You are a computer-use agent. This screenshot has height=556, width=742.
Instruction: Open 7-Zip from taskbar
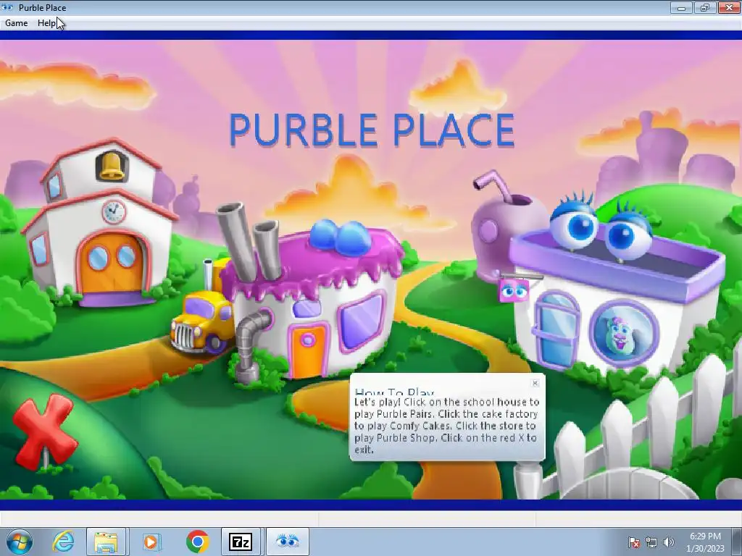[241, 542]
